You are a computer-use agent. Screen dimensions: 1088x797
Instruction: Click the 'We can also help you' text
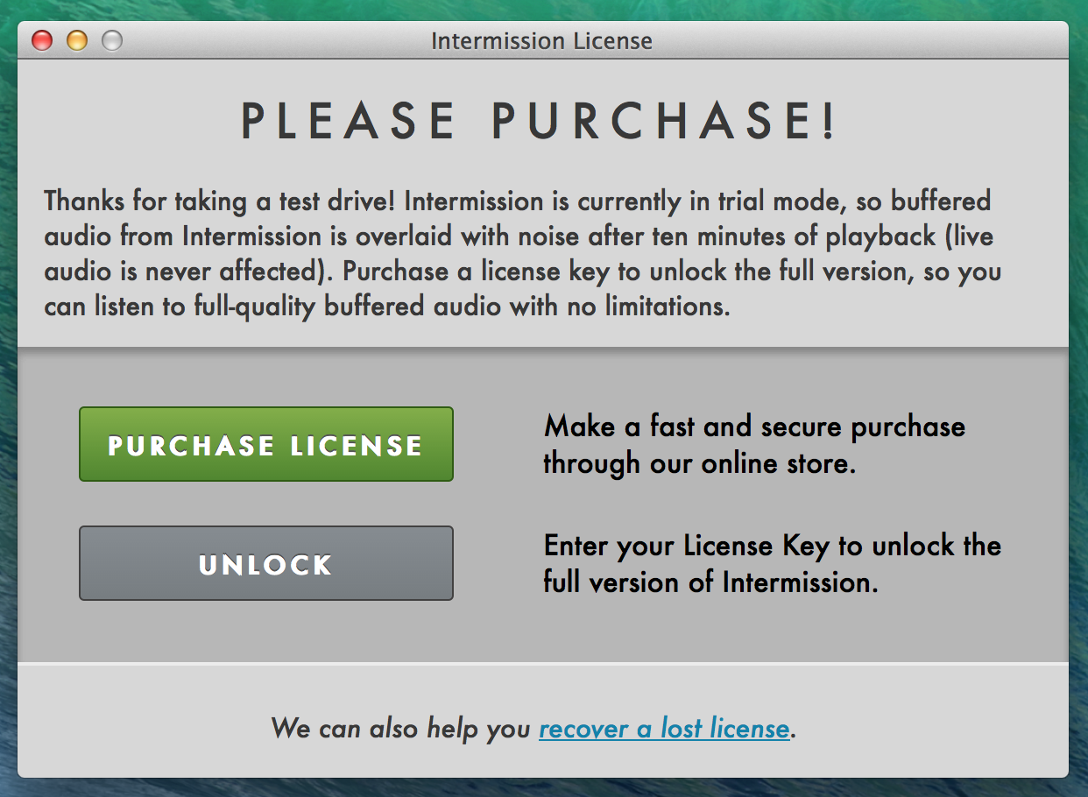(402, 729)
